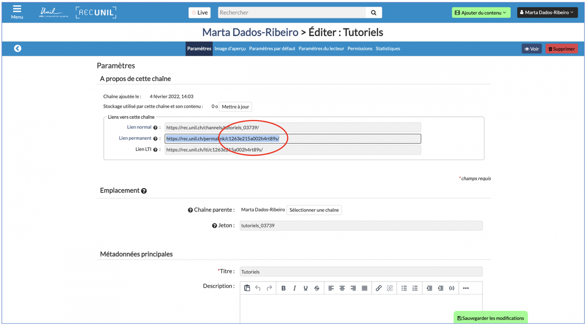Click the undo arrow in editor
587x327 pixels.
pos(258,288)
